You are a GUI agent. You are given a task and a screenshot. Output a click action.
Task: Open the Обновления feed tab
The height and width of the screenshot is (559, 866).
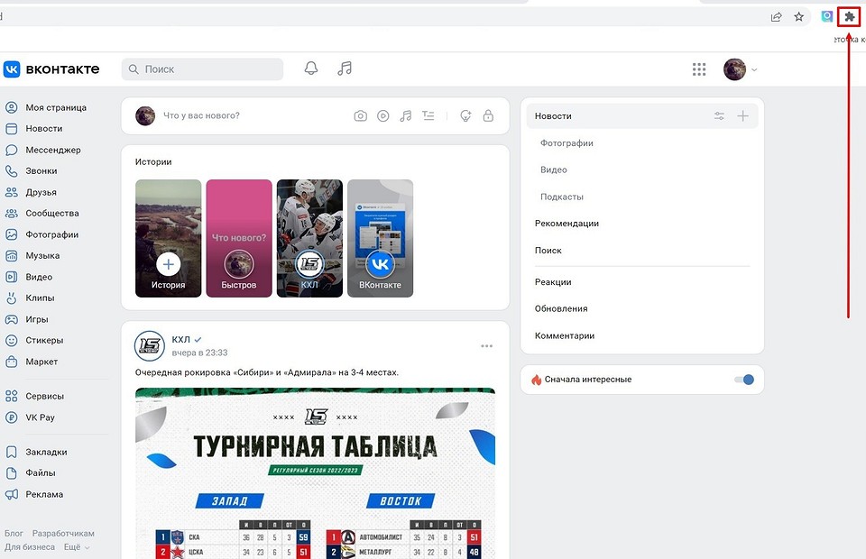pyautogui.click(x=561, y=308)
